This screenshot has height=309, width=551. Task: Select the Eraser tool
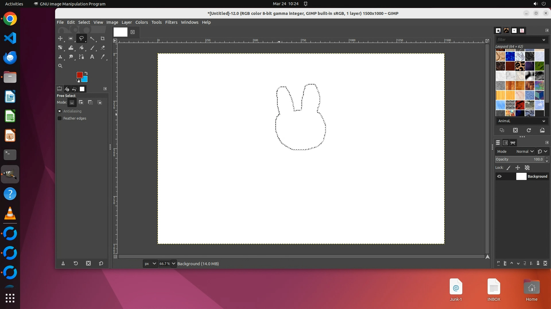coord(103,48)
